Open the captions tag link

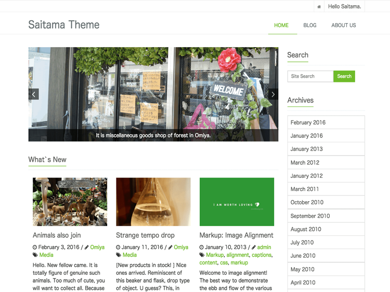[262, 255]
